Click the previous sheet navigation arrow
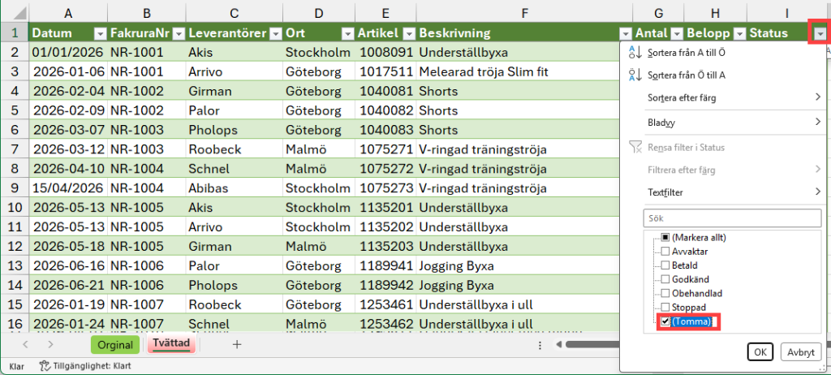 point(25,344)
